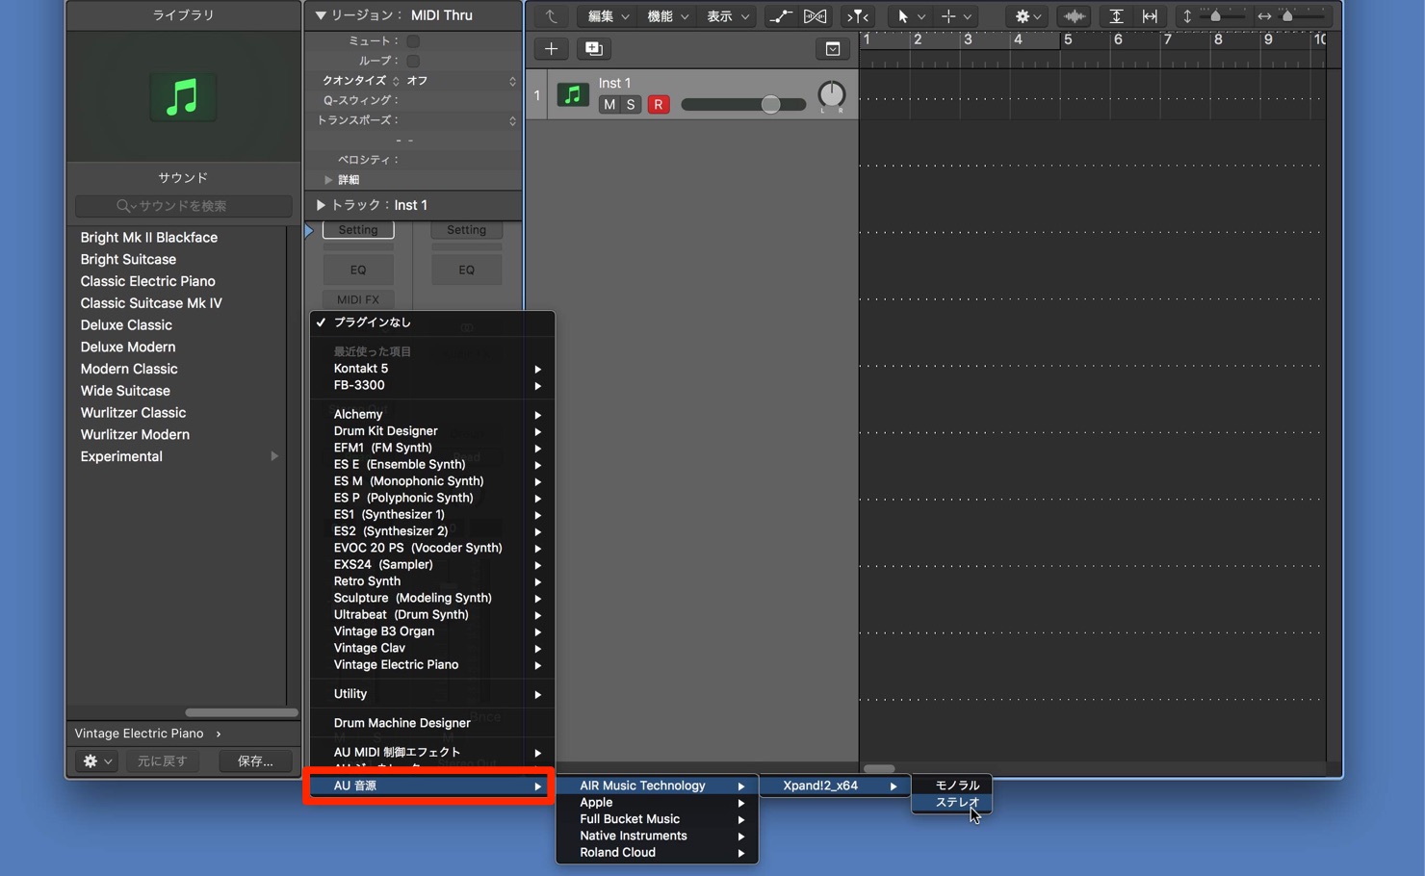Open the library gear action menu
This screenshot has width=1425, height=876.
(x=97, y=760)
